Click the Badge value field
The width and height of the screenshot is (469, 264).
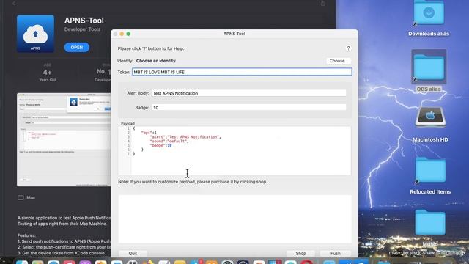tap(249, 108)
